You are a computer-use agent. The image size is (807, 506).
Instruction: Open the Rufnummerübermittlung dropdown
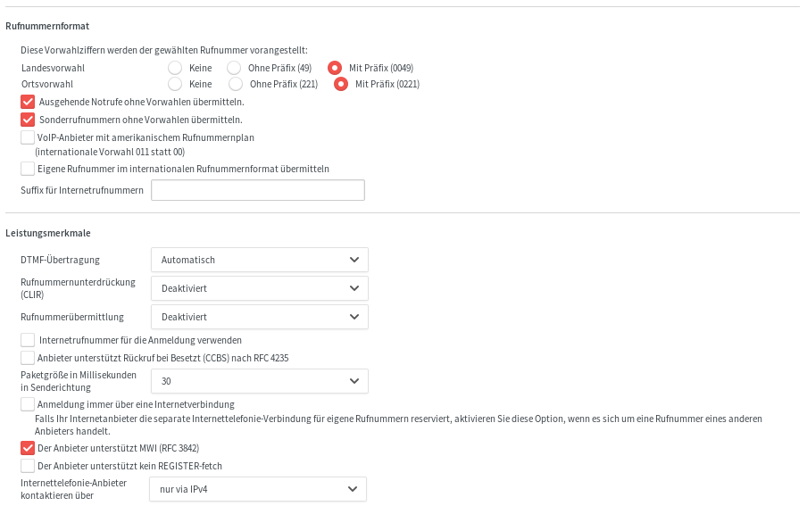point(260,317)
